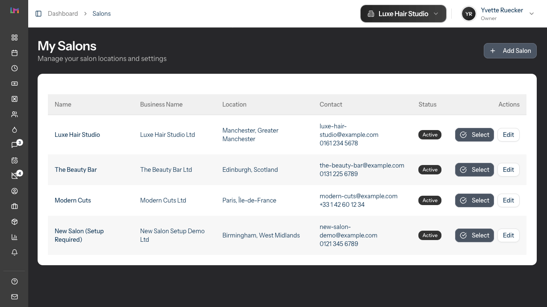The height and width of the screenshot is (307, 547).
Task: Open the Luxe Hair Studio name link
Action: (77, 134)
